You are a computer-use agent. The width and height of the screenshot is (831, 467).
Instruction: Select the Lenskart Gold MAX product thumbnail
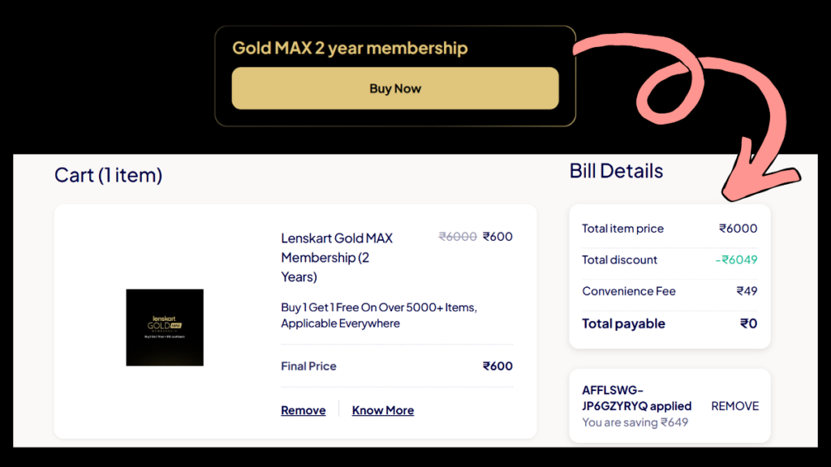tap(164, 328)
